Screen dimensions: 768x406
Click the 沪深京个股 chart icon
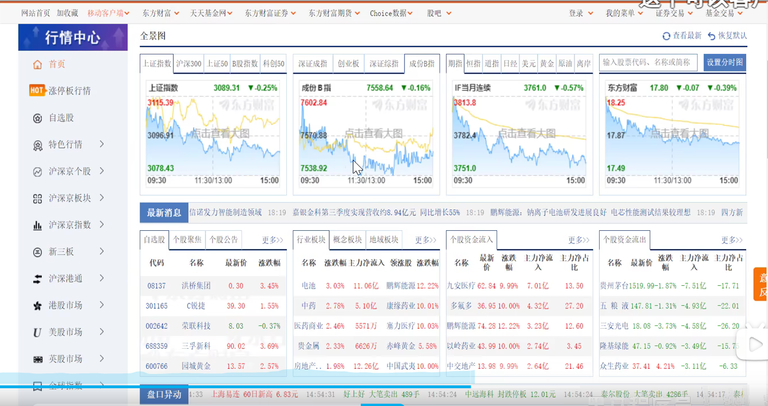tap(38, 171)
